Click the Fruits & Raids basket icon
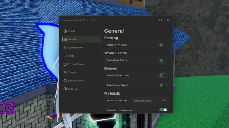The width and height of the screenshot is (229, 128). pos(65,64)
